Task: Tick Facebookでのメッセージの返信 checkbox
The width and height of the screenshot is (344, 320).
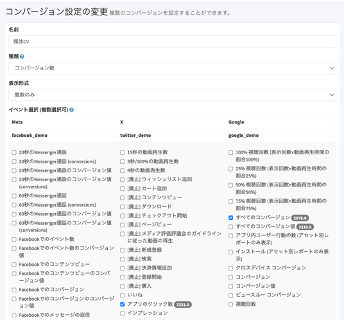Action: tap(14, 315)
